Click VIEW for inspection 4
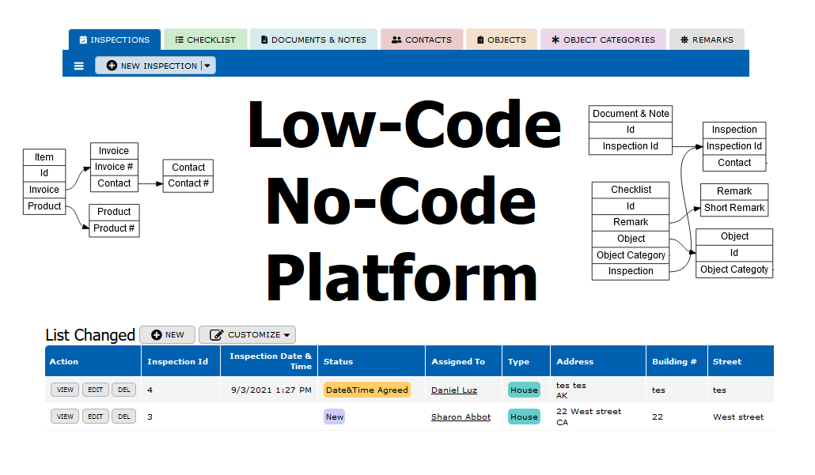The image size is (815, 475). 64,390
